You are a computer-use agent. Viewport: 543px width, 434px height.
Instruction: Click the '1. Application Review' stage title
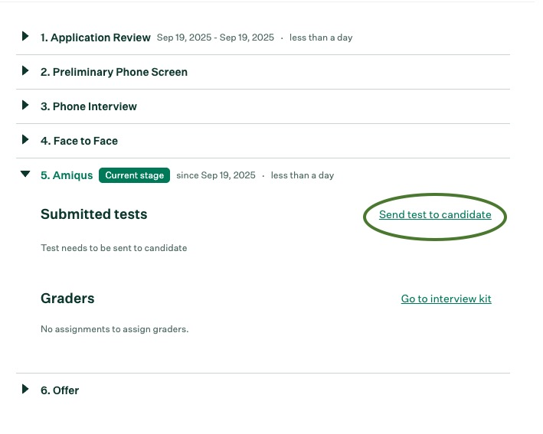pos(96,38)
